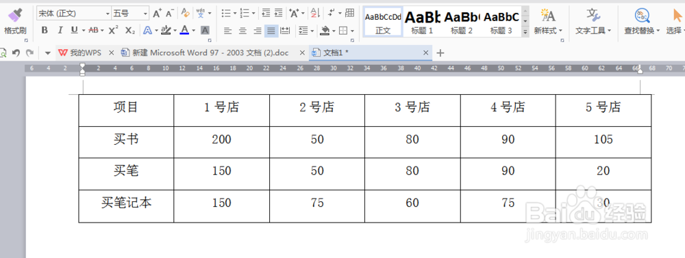Click the undo arrow in quick access bar
Viewport: 685px width, 258px height.
coord(16,53)
